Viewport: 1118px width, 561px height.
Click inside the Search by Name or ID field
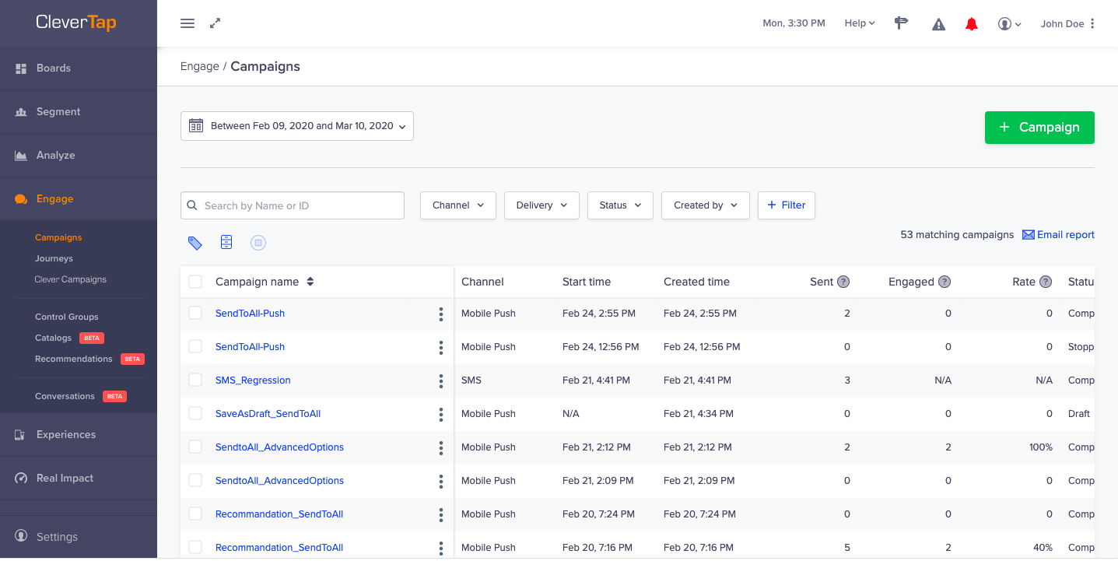(x=292, y=205)
